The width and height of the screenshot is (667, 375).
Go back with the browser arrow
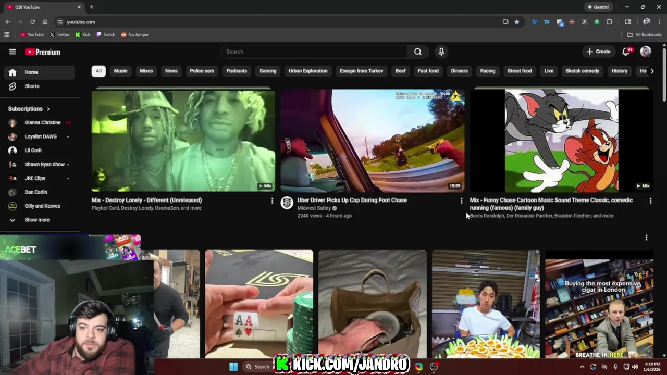pos(7,22)
